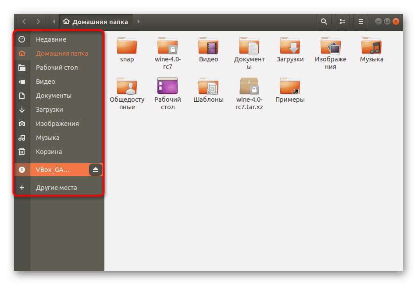Image resolution: width=417 pixels, height=285 pixels.
Task: Open Загрузки in sidebar
Action: pyautogui.click(x=59, y=110)
